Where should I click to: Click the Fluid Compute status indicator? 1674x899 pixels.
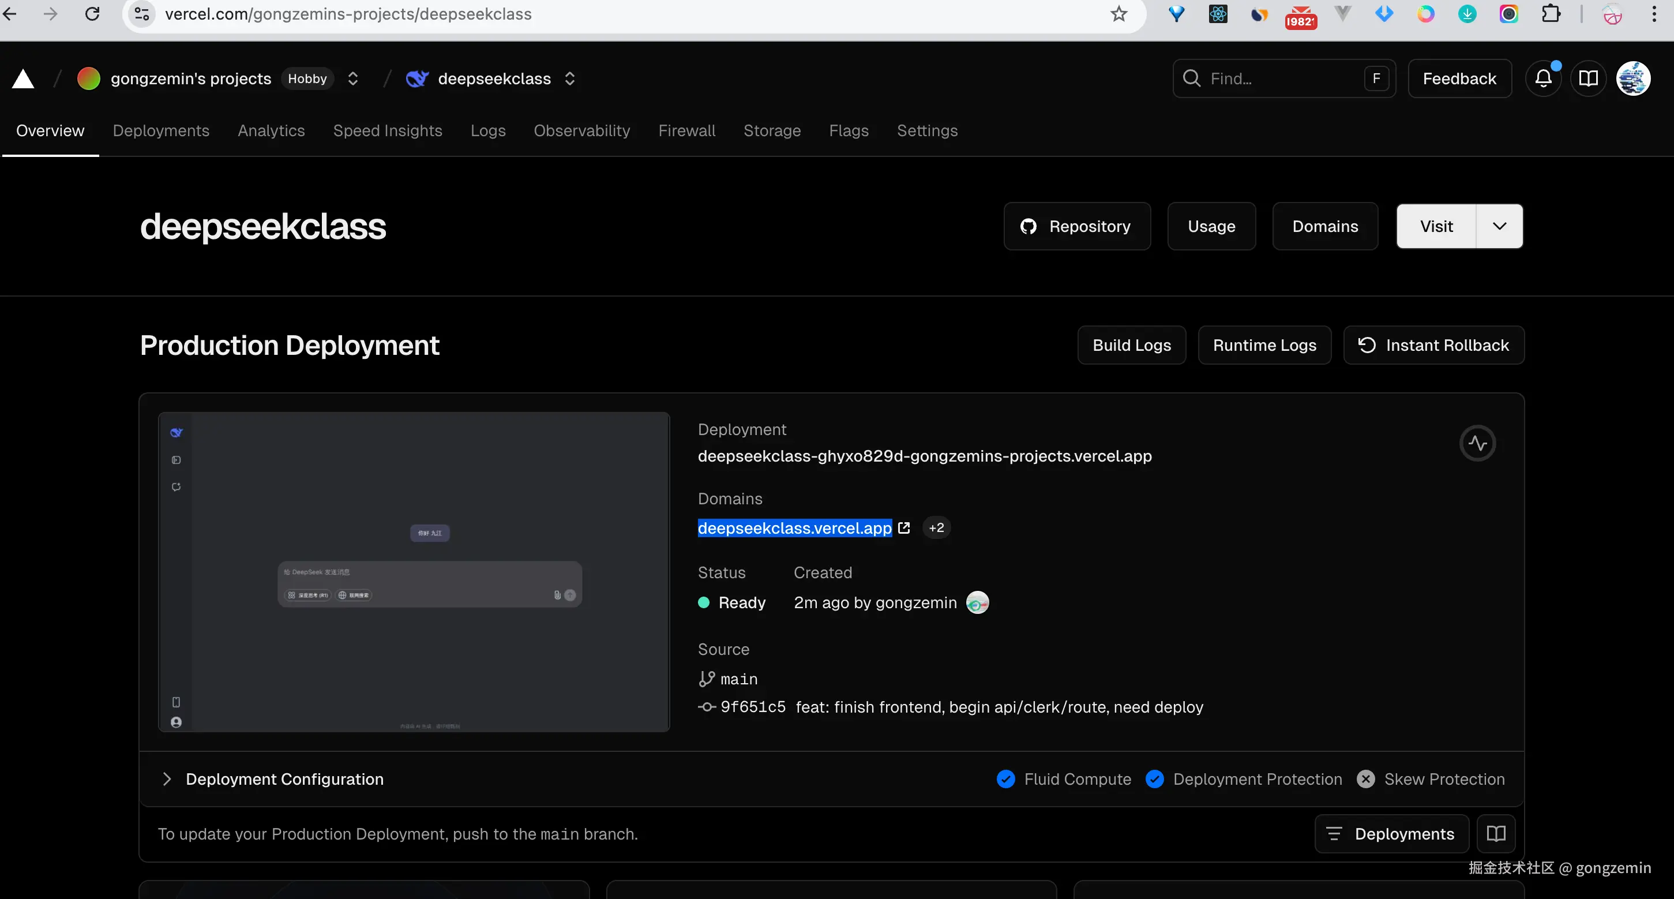point(1064,779)
